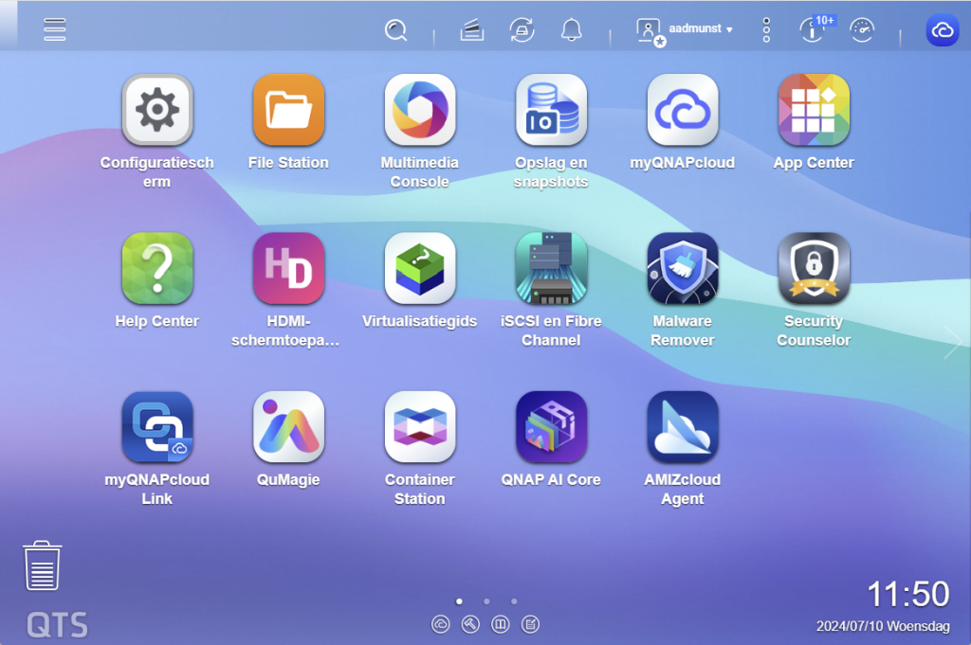Open App Center
Image resolution: width=971 pixels, height=645 pixels.
pyautogui.click(x=814, y=110)
